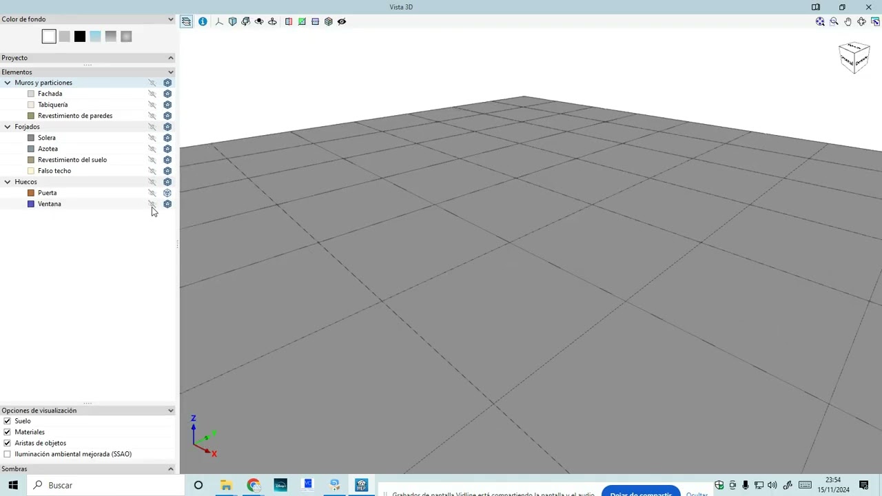882x496 pixels.
Task: Click the green diagonal section plane icon
Action: (x=302, y=21)
